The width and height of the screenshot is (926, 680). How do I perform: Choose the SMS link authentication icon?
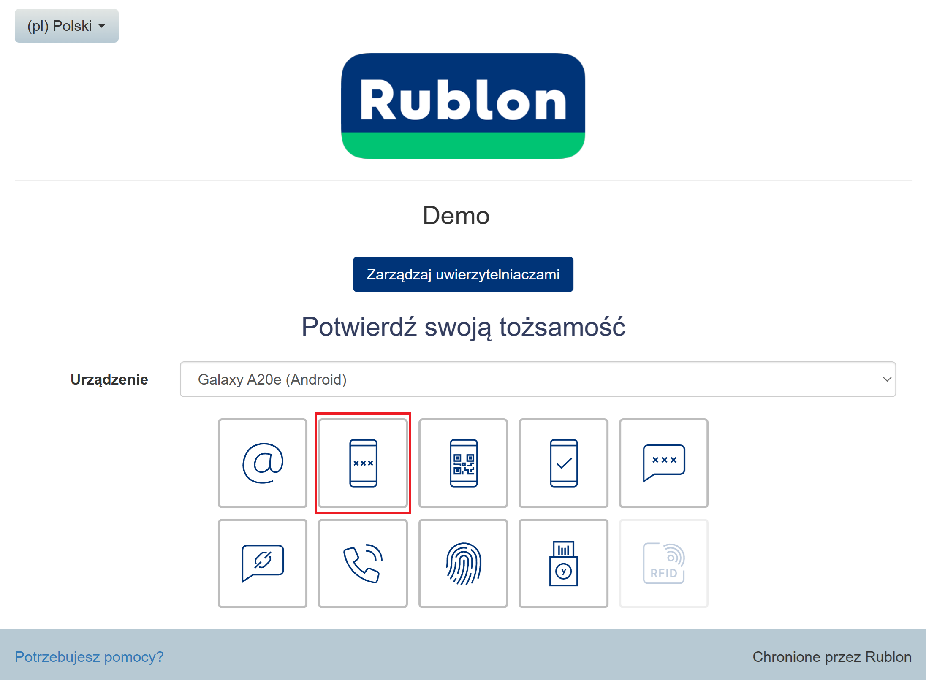click(x=262, y=563)
